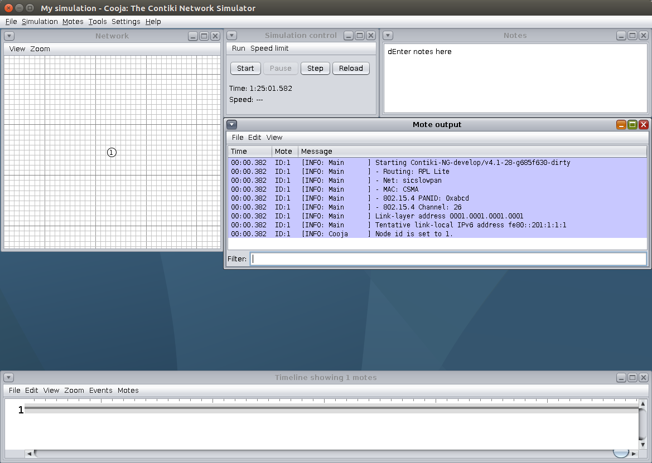Open Timeline File menu
The width and height of the screenshot is (652, 463).
click(15, 391)
